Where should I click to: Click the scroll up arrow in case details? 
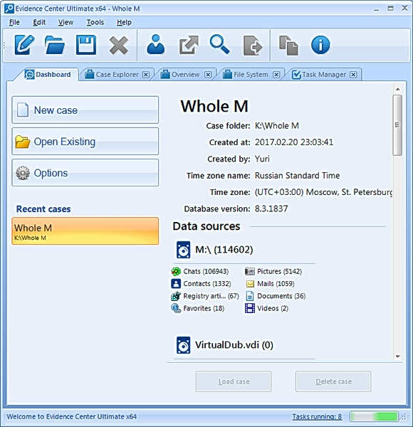(398, 89)
